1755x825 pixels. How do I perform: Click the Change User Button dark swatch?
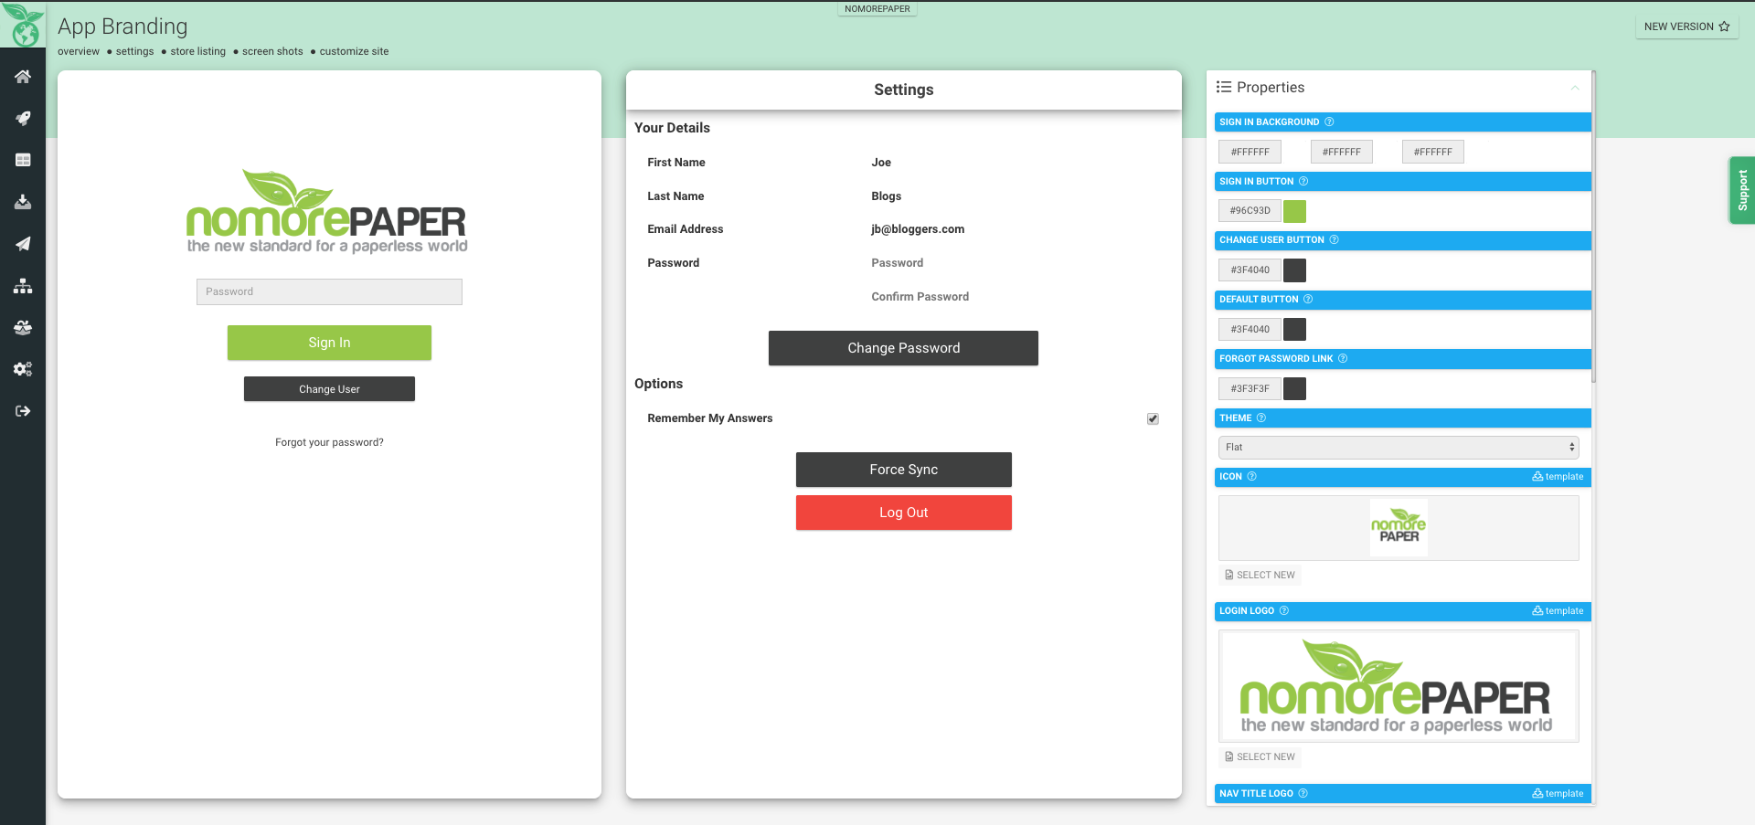click(1294, 270)
